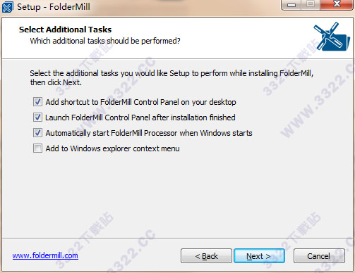Viewport: 355px width, 273px height.
Task: Click the 'Which additional tasks should be performed?' subtitle
Action: point(105,41)
